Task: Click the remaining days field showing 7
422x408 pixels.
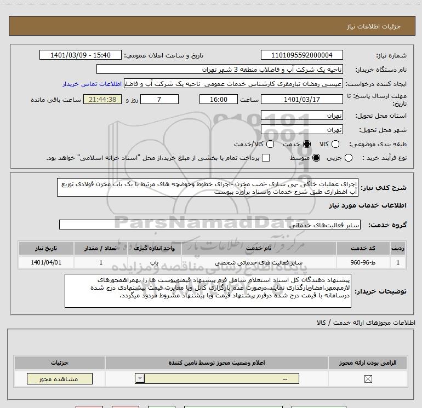Action: pos(159,99)
